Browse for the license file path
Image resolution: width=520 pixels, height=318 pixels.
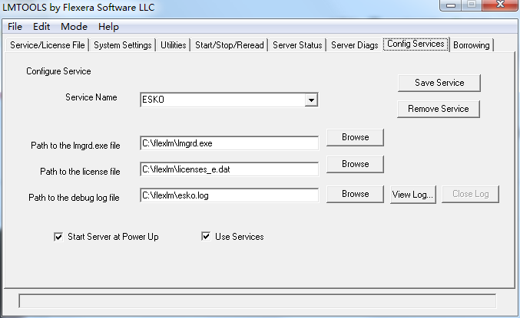tap(355, 164)
